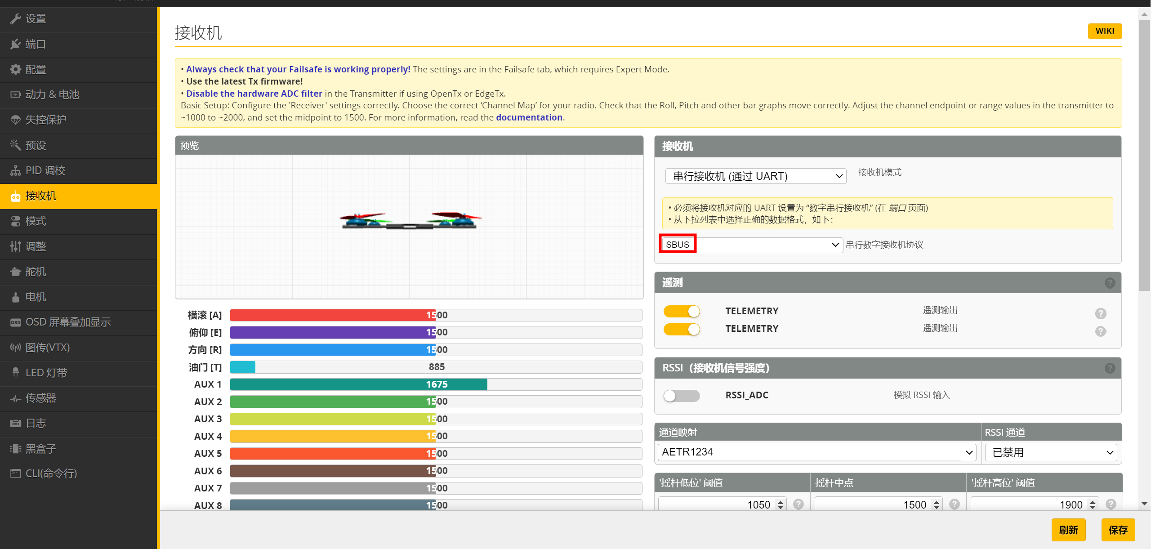Click 'Always check that your Failsafe' link
The width and height of the screenshot is (1151, 549).
tap(298, 69)
